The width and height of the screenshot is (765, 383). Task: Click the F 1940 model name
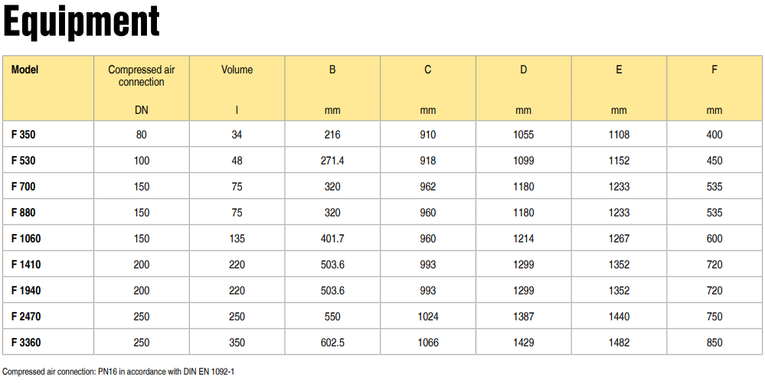(x=26, y=290)
